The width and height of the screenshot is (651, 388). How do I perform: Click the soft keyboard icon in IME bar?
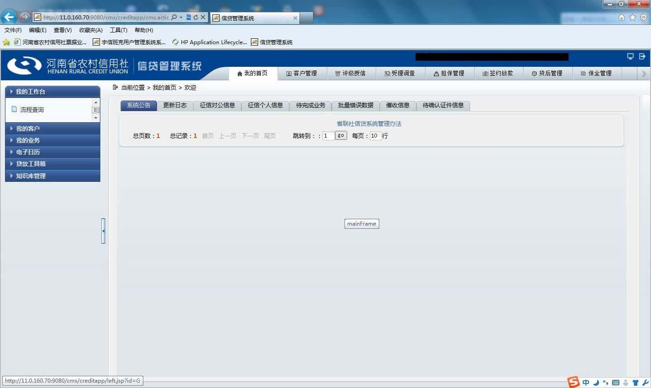(x=616, y=383)
